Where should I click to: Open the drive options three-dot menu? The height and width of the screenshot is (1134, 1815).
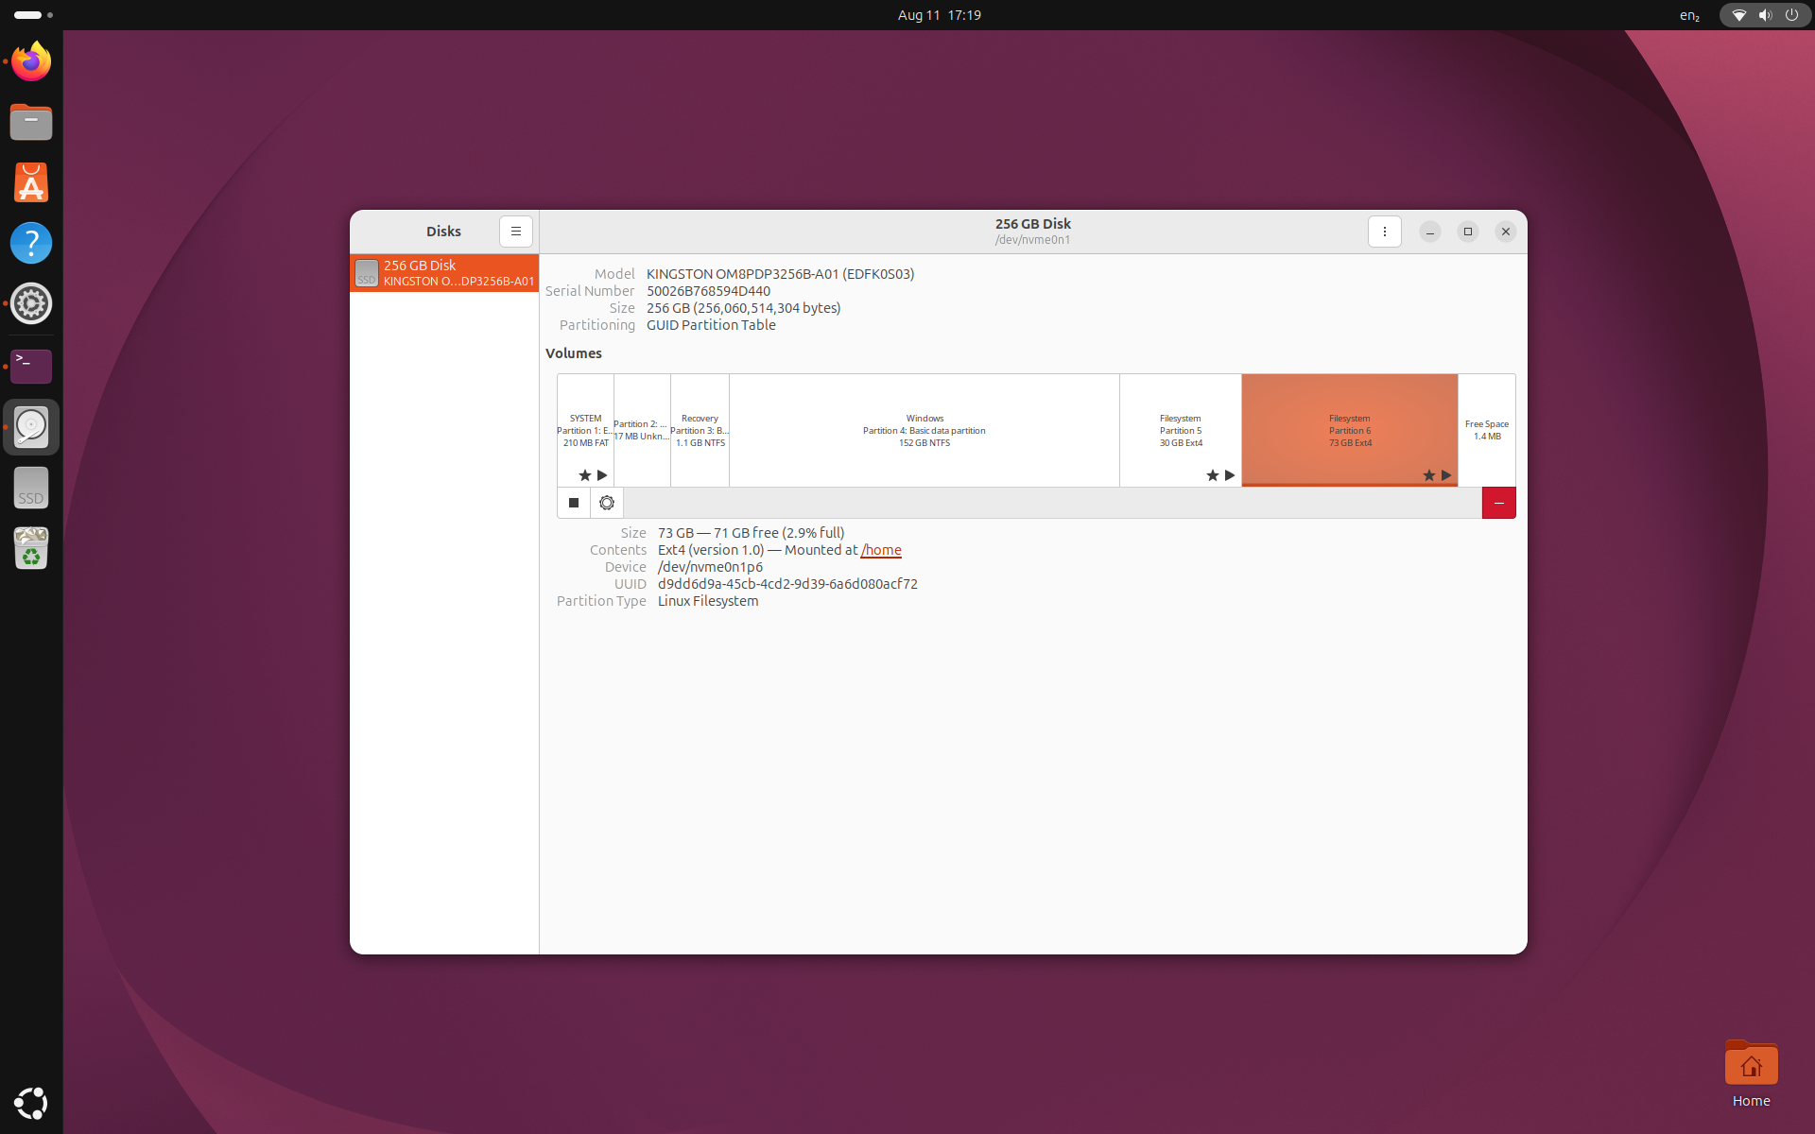pos(1384,232)
